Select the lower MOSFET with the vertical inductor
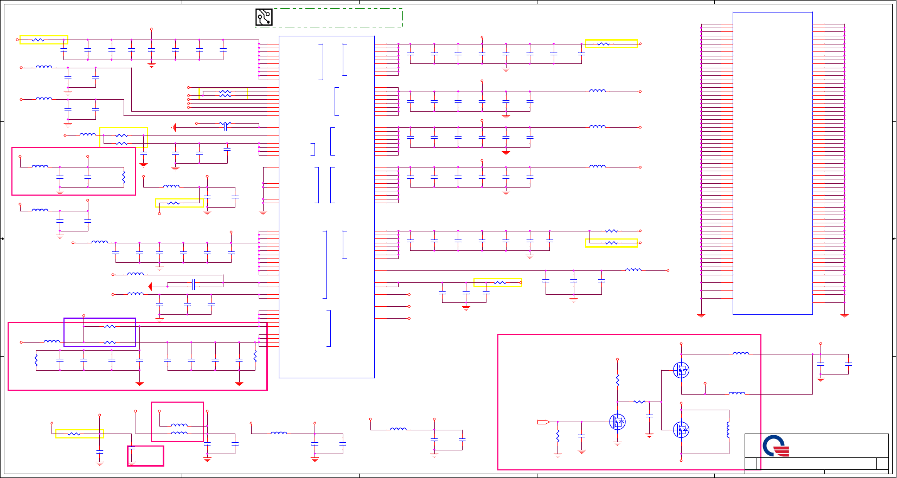Viewport: 897px width, 478px height. (681, 430)
